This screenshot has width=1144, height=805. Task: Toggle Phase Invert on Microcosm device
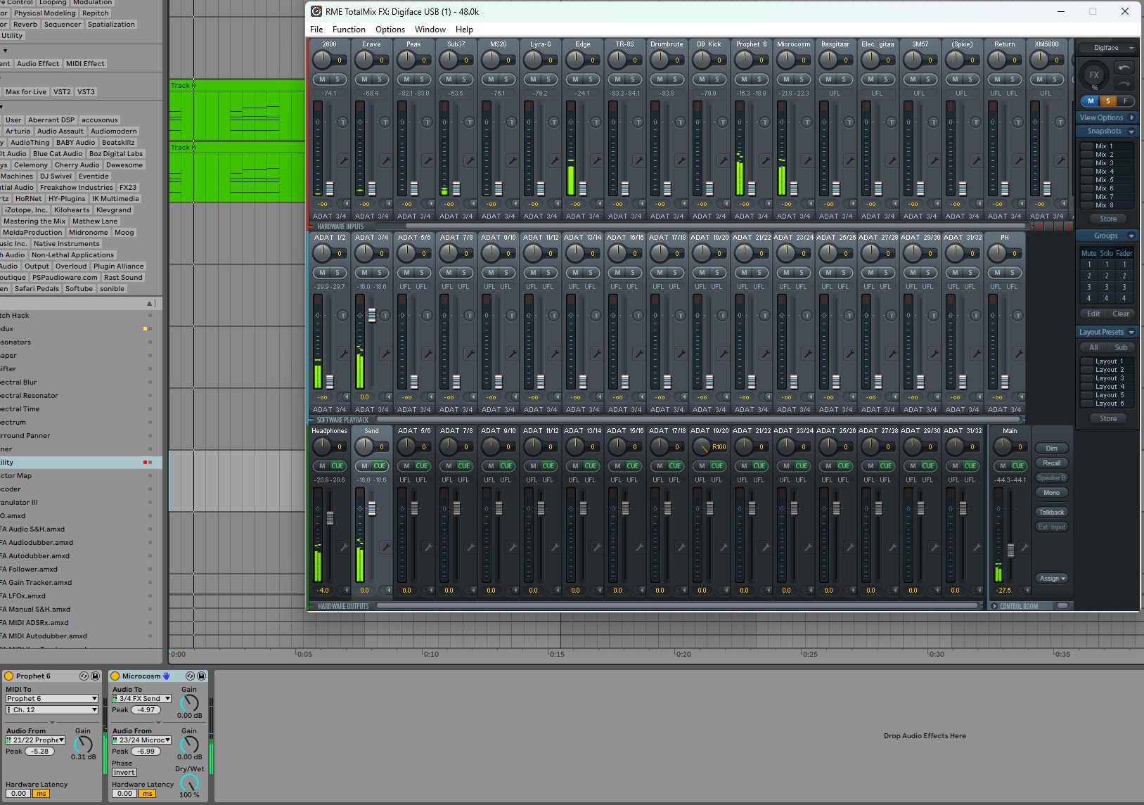coord(124,772)
